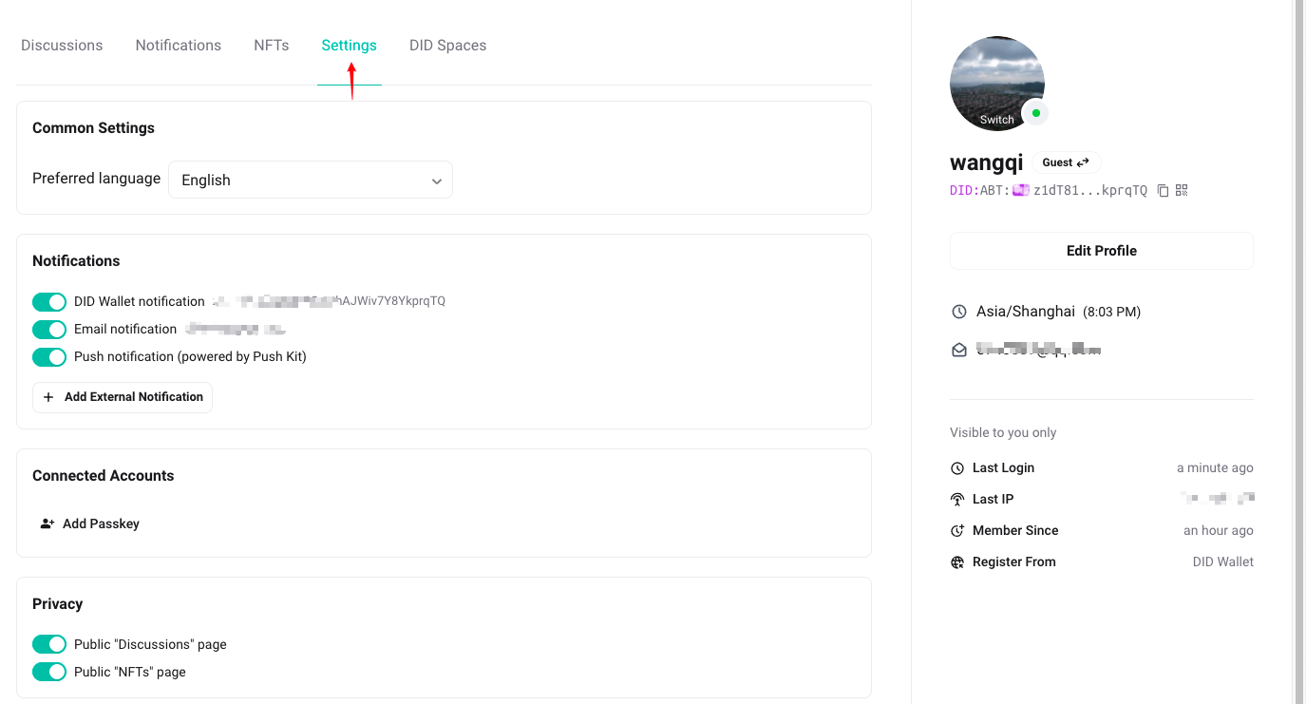Toggle Push notification switch off
This screenshot has width=1306, height=704.
[x=49, y=357]
